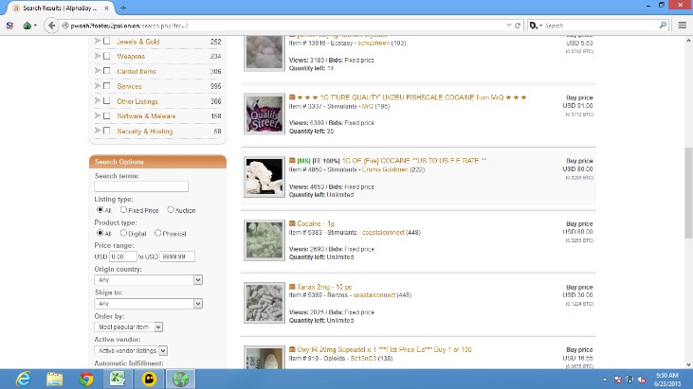The width and height of the screenshot is (693, 389).
Task: Click the scrollbar down arrow
Action: [x=688, y=364]
